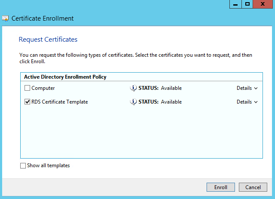Click the status info icon for Computer
Image resolution: width=275 pixels, height=199 pixels.
pos(133,88)
